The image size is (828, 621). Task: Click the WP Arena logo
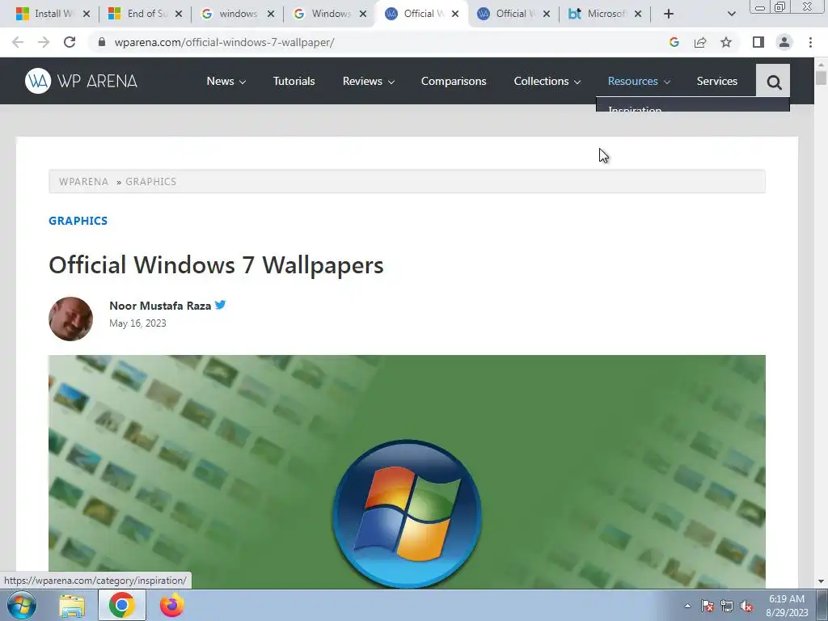[x=81, y=81]
